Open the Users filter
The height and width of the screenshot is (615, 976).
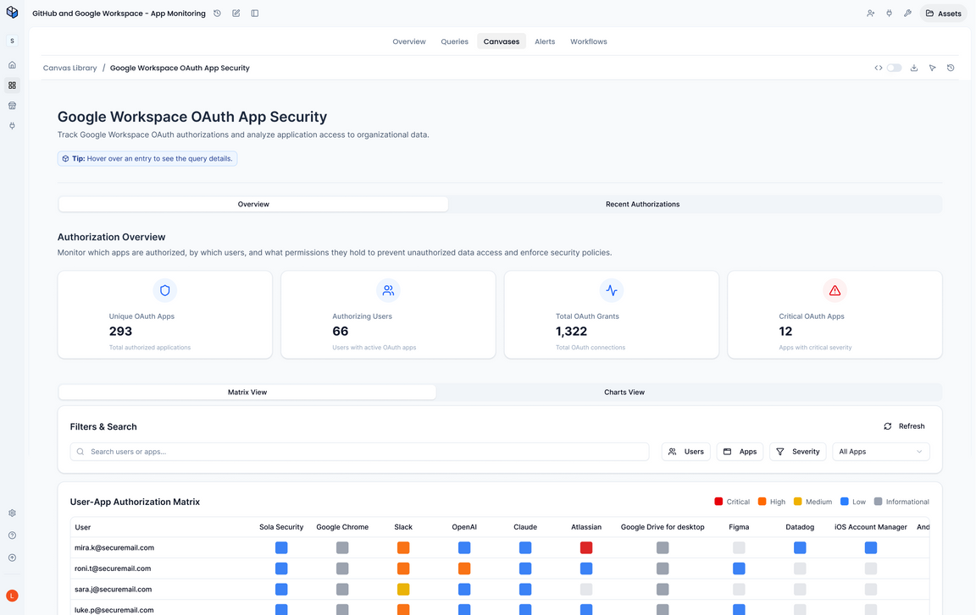(686, 452)
